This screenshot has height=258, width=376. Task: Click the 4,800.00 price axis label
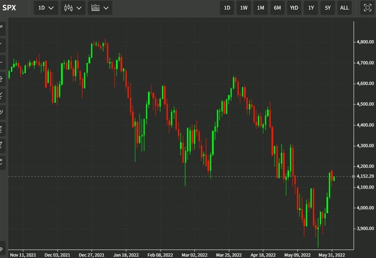(365, 42)
